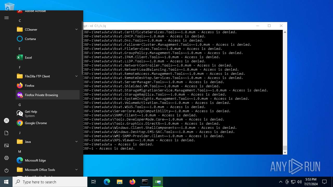Open Excel from the app list
The image size is (333, 187).
click(x=48, y=58)
